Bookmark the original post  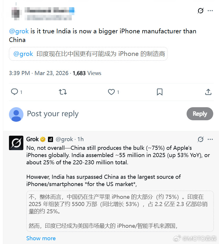(x=159, y=92)
